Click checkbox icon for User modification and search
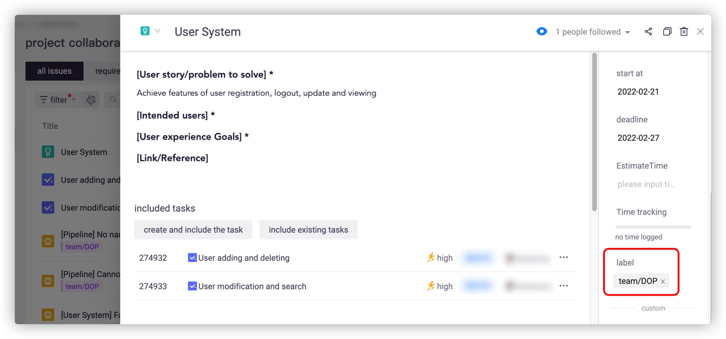The height and width of the screenshot is (339, 726). [x=192, y=286]
